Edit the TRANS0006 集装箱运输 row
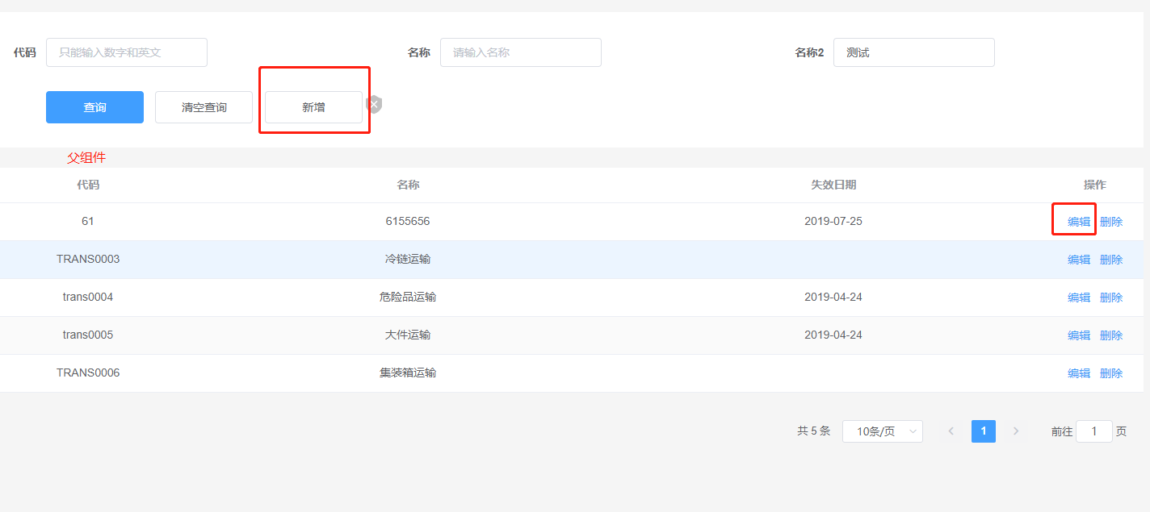The height and width of the screenshot is (512, 1150). click(1079, 373)
